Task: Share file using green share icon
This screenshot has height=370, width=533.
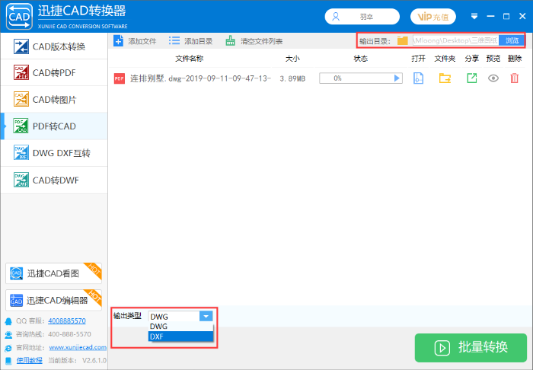Action: (x=472, y=78)
